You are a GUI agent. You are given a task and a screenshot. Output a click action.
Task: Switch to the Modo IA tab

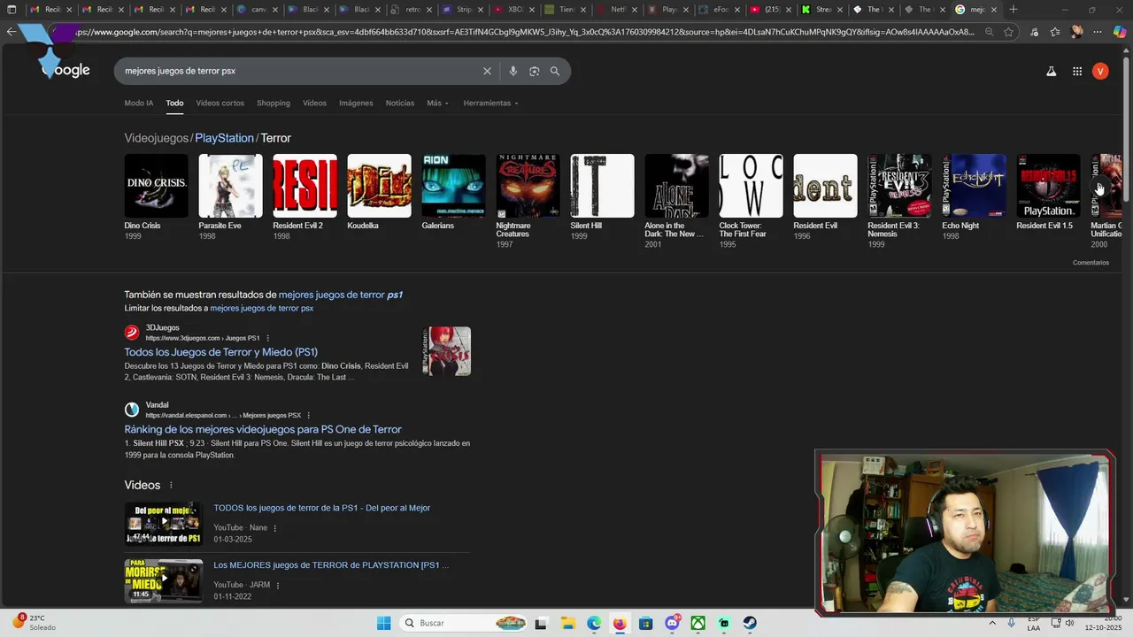138,103
